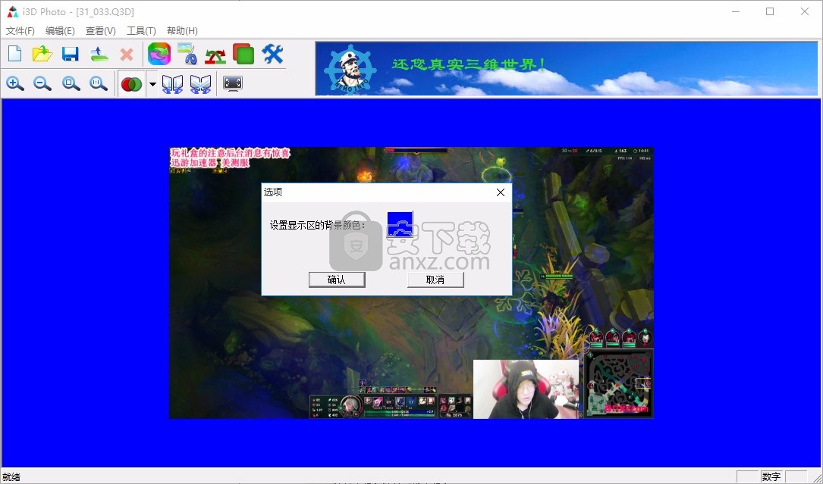Select the picture crop scissors tool
The image size is (823, 484).
pos(187,54)
